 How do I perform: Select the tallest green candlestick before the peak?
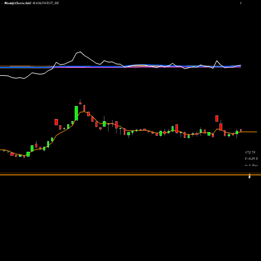click(x=76, y=113)
